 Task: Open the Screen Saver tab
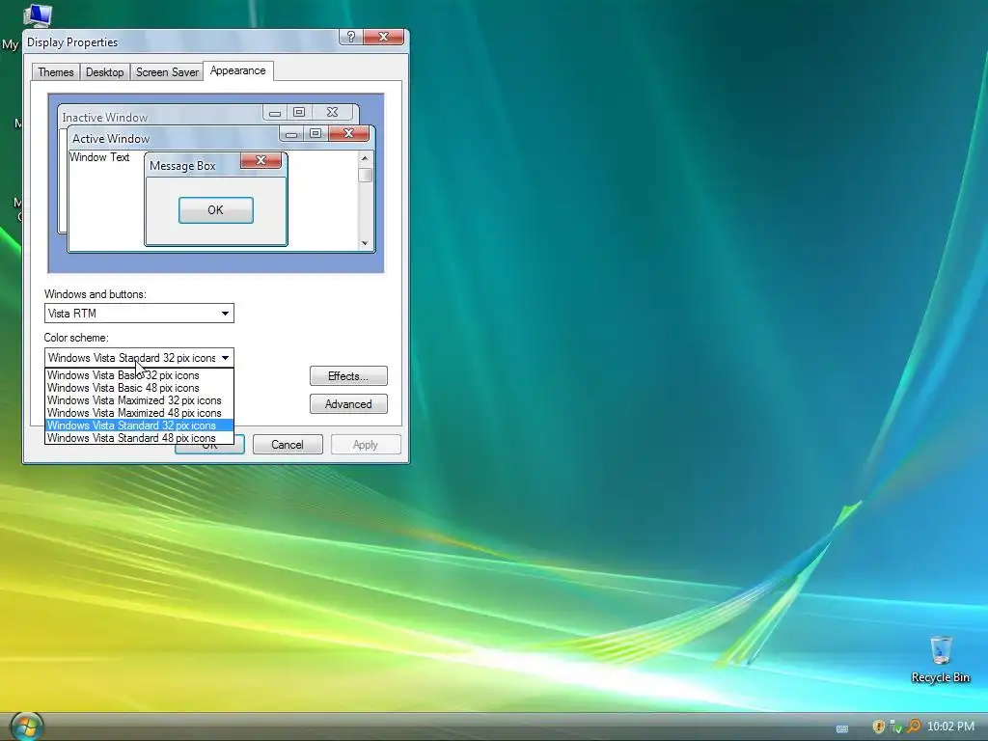tap(167, 71)
